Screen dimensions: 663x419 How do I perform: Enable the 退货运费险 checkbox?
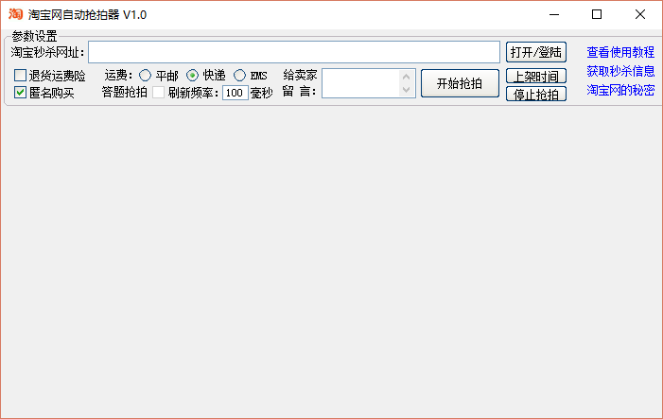21,76
